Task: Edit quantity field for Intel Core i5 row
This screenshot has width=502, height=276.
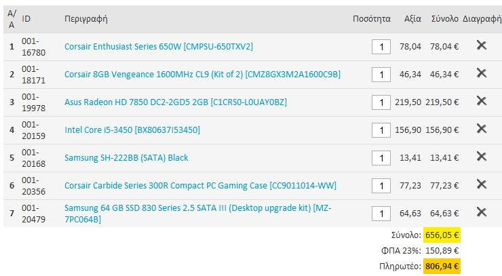Action: pos(381,131)
